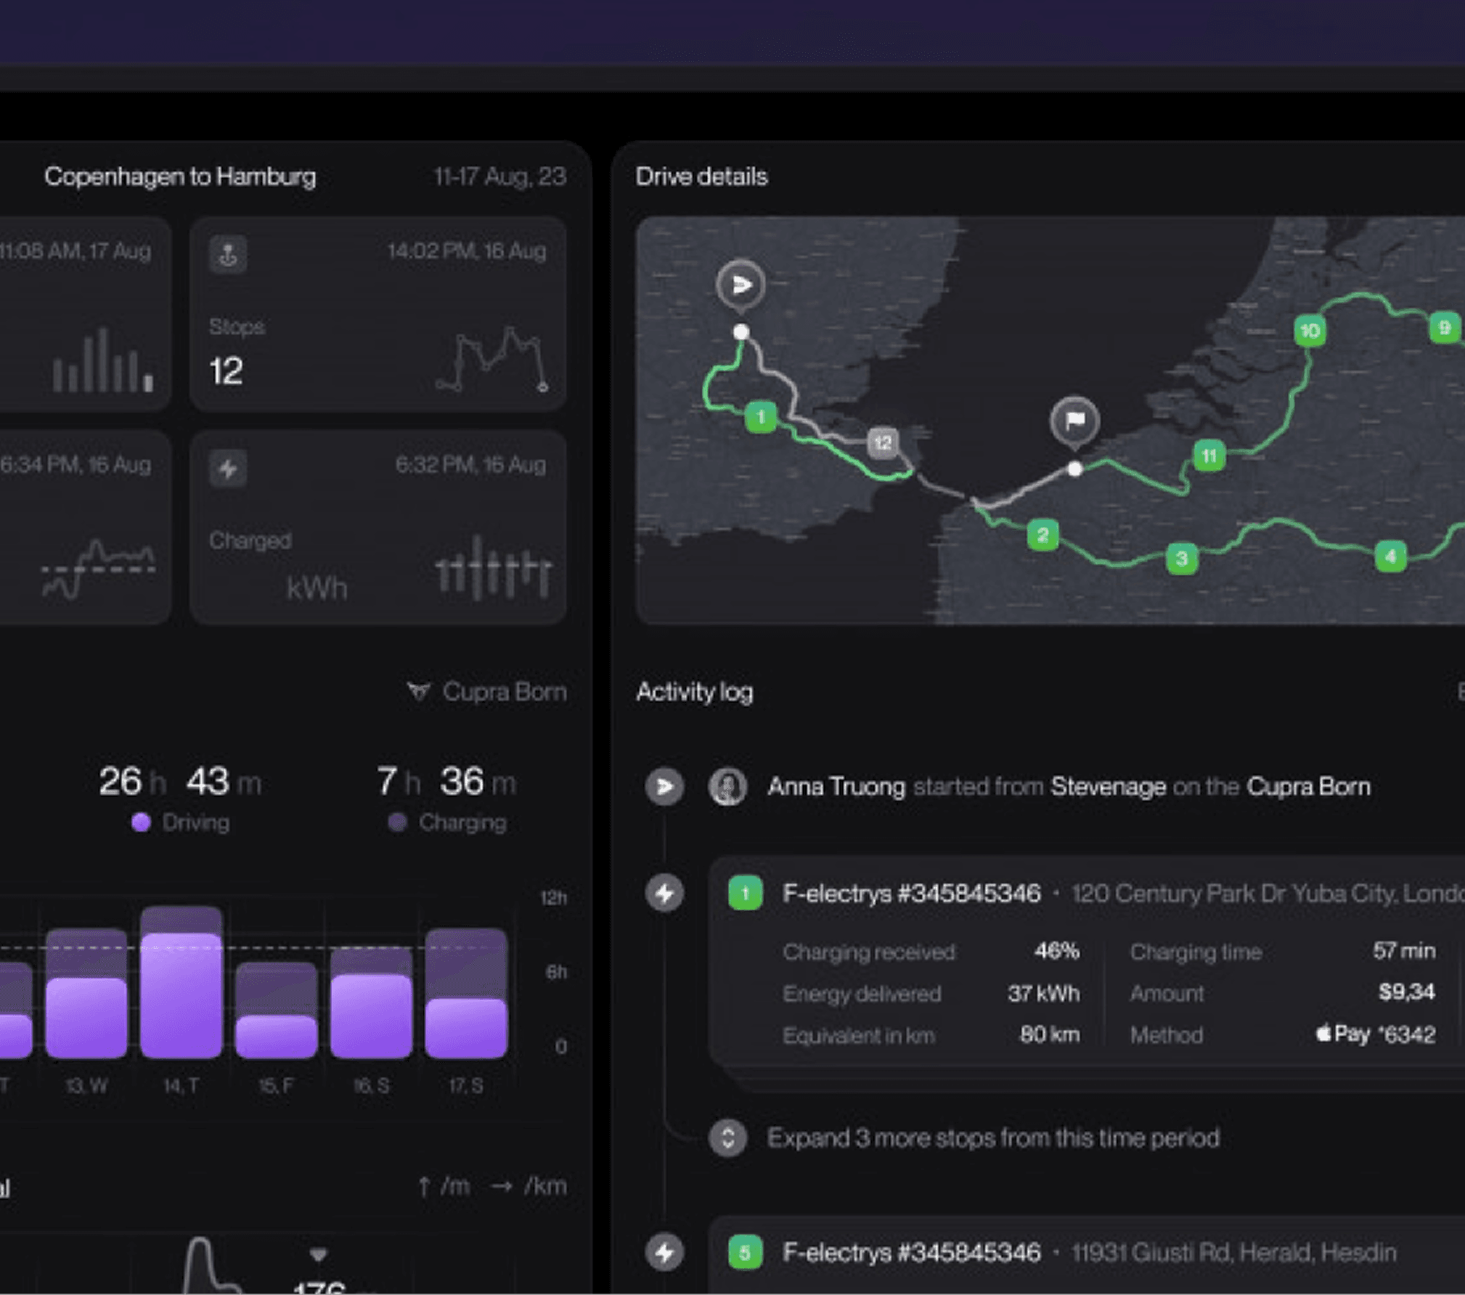Click the gray stop marker 12

coord(883,443)
